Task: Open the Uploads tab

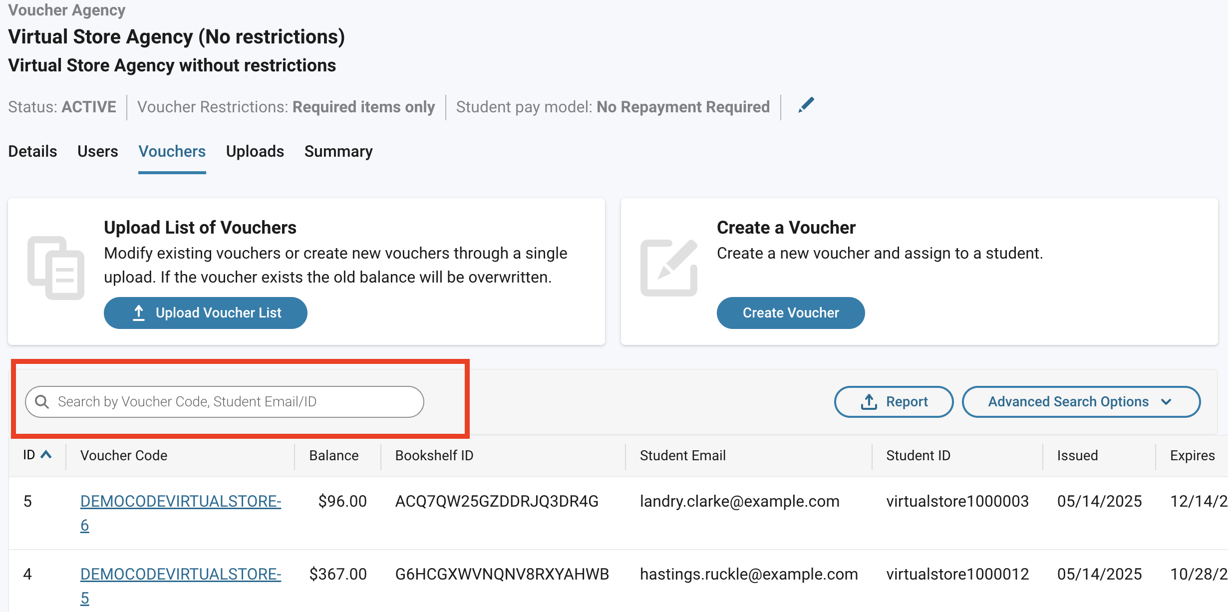Action: 255,151
